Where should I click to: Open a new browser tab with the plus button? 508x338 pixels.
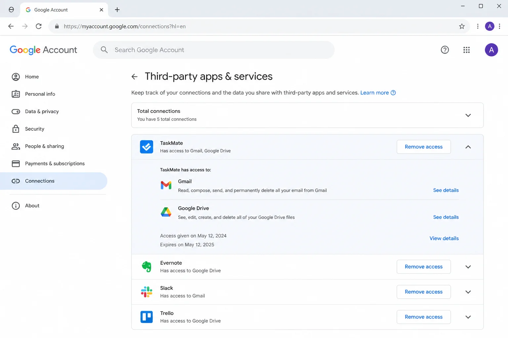pos(117,10)
